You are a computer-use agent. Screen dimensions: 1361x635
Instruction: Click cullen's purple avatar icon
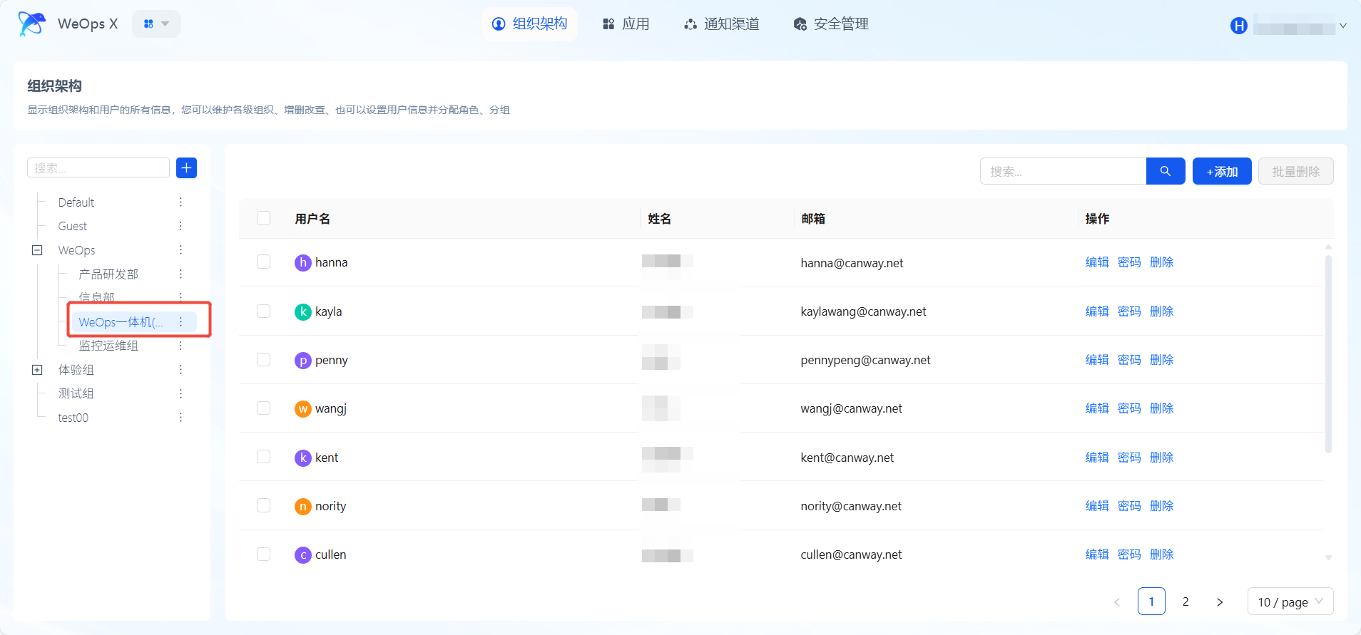303,554
